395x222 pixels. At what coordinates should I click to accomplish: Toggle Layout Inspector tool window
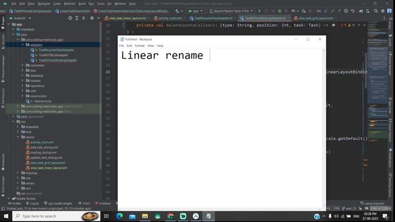(372, 203)
